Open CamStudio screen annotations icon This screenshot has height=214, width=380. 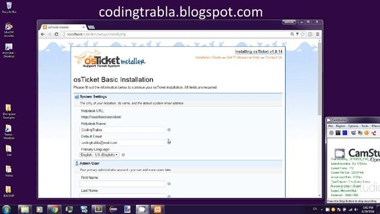pyautogui.click(x=360, y=133)
